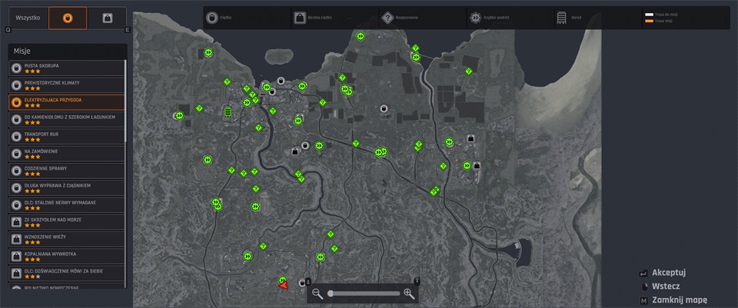Click the mission list scrollbar
738x308 pixels.
coord(125,101)
